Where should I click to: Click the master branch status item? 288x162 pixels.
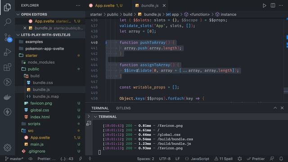tap(14, 159)
